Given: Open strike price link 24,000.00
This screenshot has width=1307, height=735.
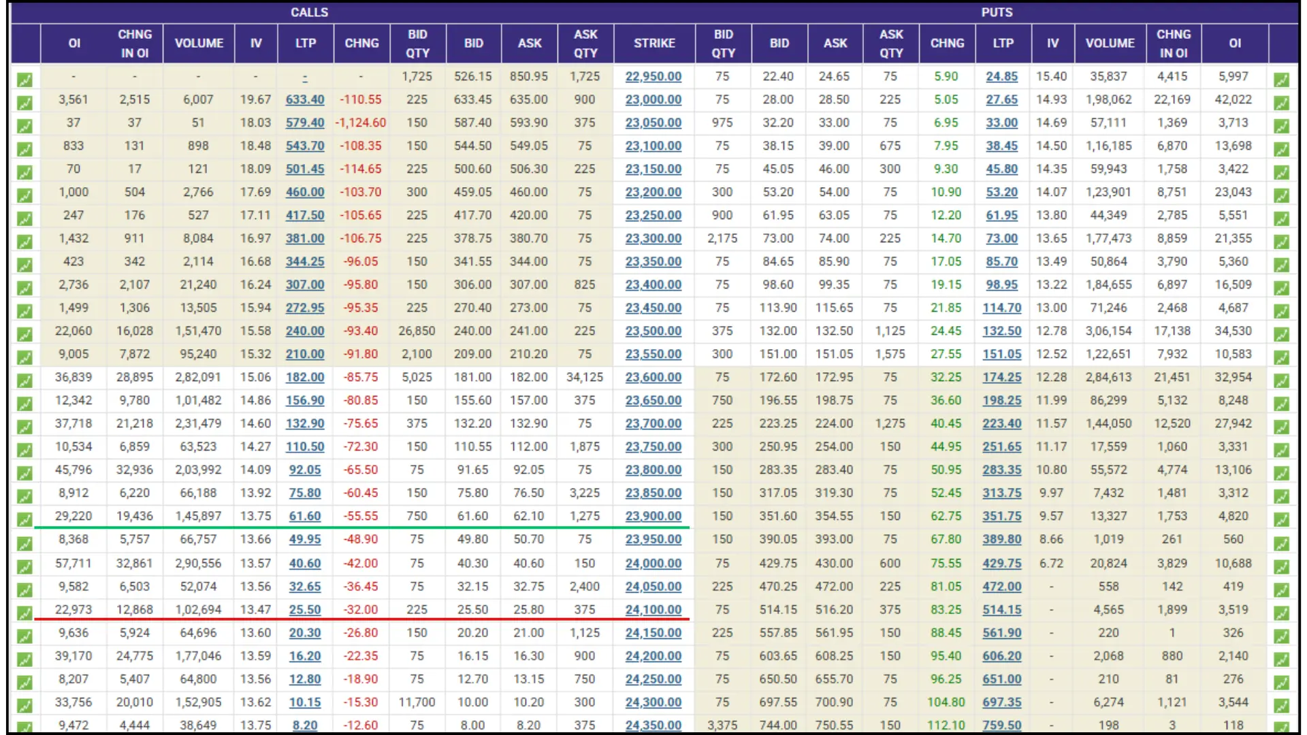Looking at the screenshot, I should pos(653,563).
